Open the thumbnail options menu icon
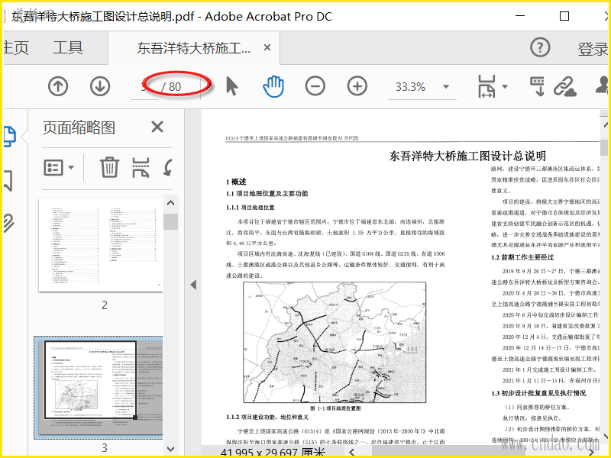Viewport: 611px width, 458px height. 59,168
